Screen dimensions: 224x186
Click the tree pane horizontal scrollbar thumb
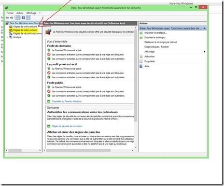15,150
